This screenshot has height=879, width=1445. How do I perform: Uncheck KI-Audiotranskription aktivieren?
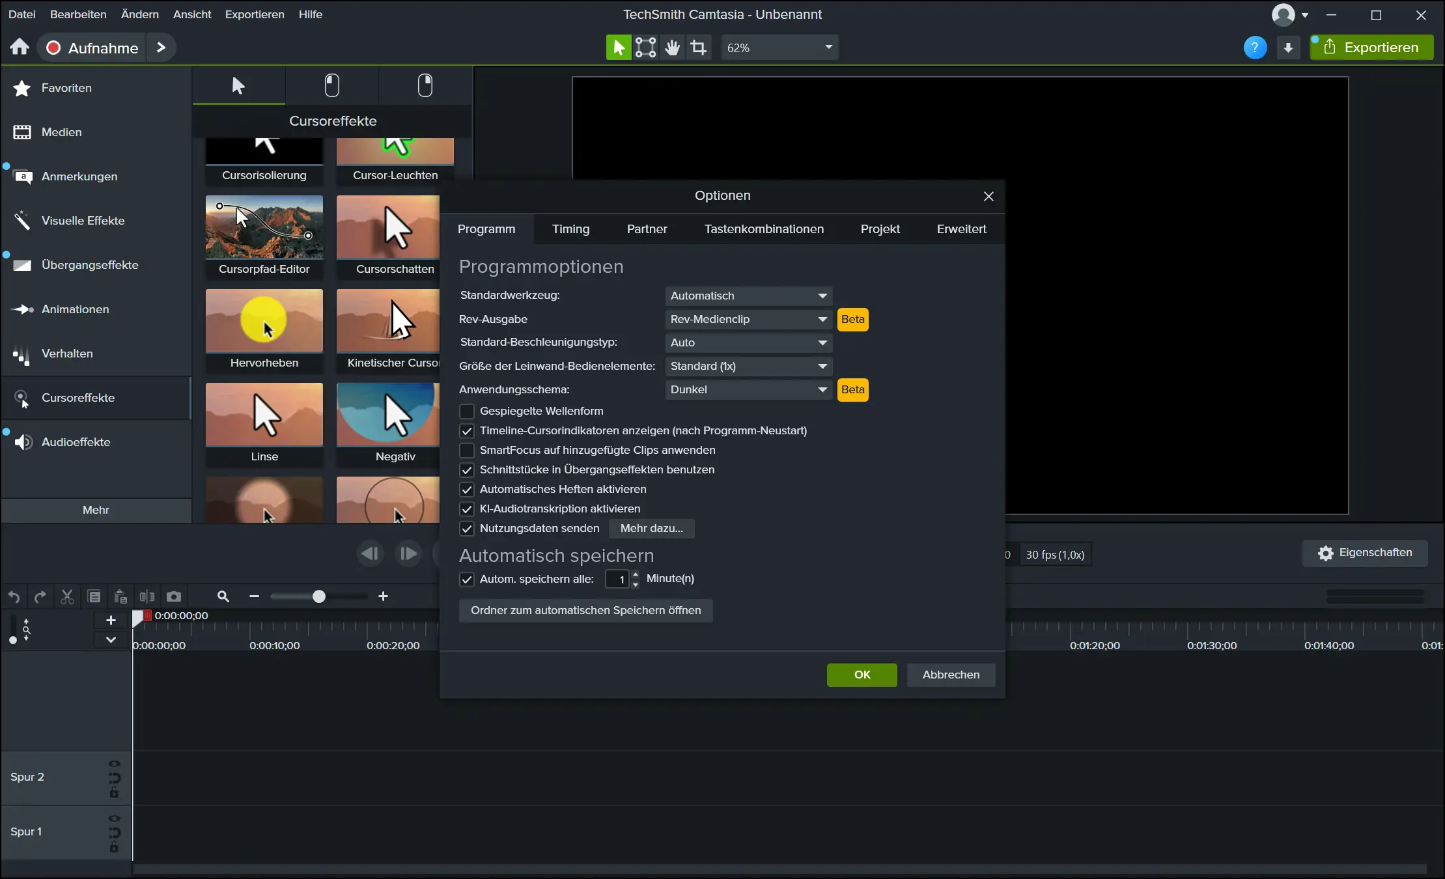coord(467,509)
